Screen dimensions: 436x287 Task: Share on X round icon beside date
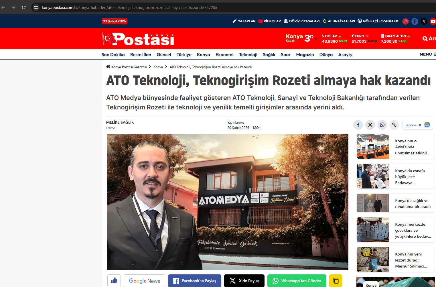coord(370,125)
